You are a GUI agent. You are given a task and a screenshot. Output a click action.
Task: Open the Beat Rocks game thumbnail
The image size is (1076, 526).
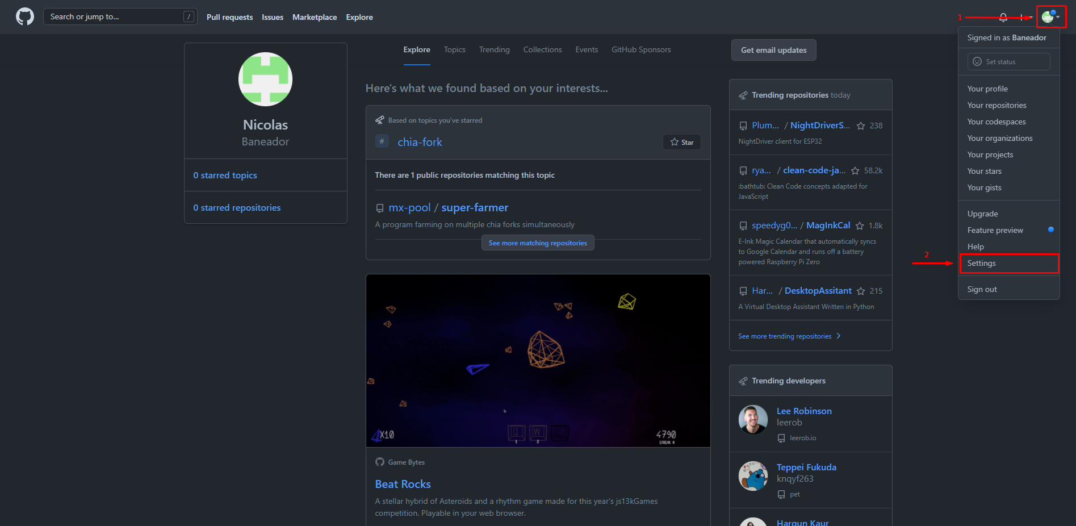point(538,361)
